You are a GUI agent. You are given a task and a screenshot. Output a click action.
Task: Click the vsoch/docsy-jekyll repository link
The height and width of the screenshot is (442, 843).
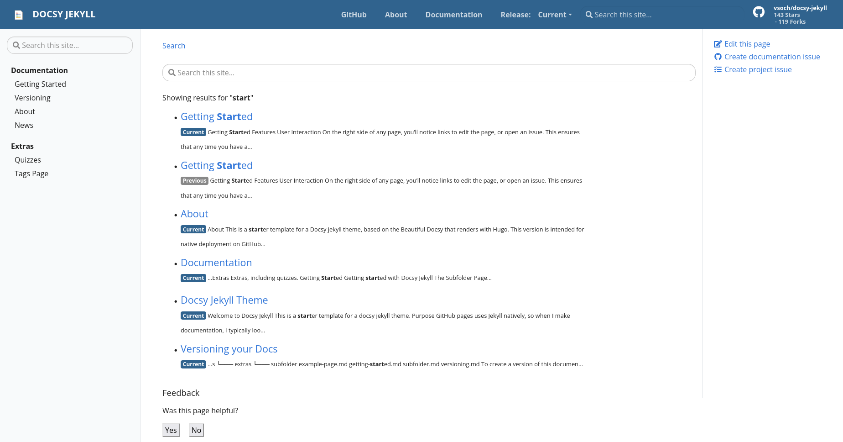[800, 8]
